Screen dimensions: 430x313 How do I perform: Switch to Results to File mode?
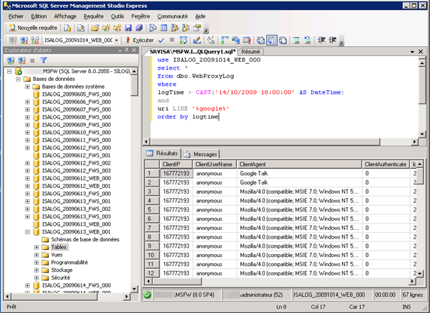click(283, 40)
